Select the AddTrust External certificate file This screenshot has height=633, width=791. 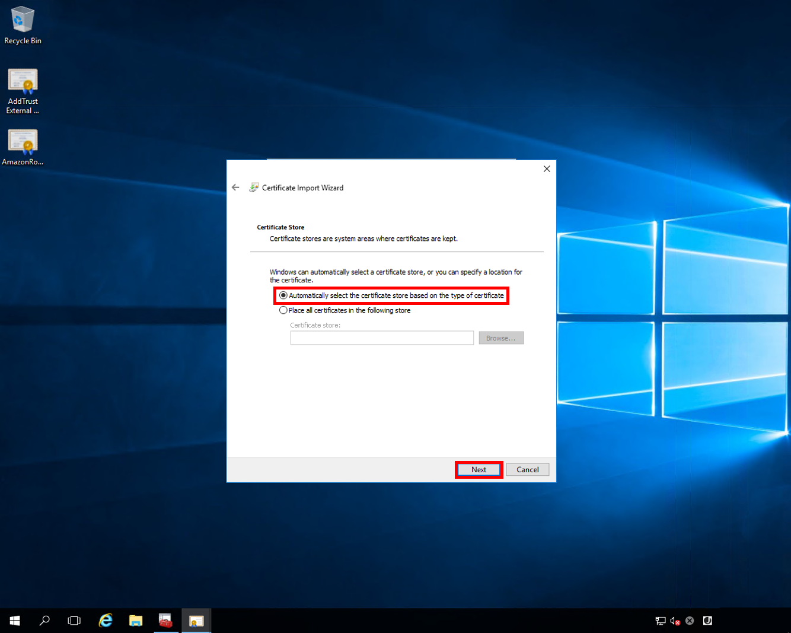pyautogui.click(x=23, y=91)
